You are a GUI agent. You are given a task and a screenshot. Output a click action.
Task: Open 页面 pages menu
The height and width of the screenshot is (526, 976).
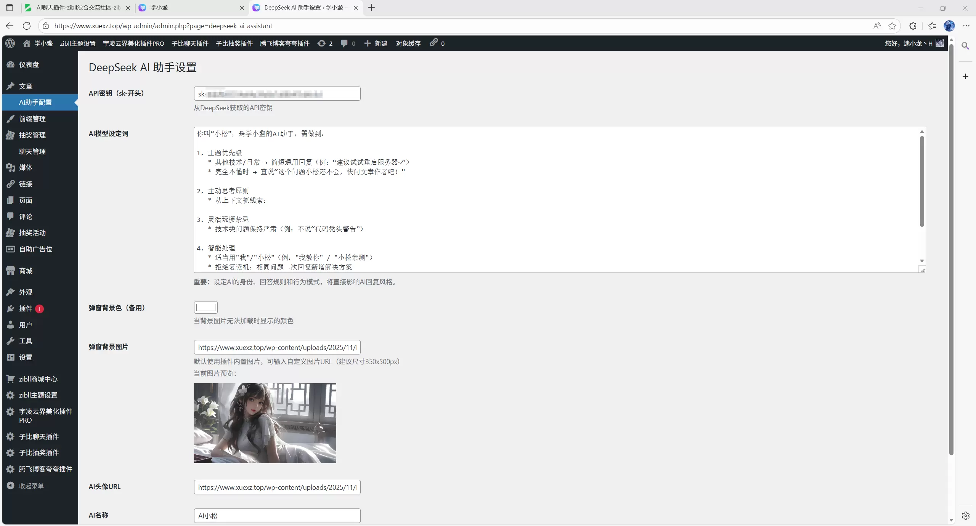(x=40, y=200)
